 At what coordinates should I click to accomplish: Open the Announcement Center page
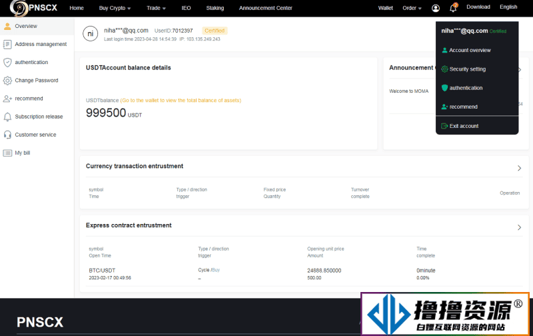(x=265, y=8)
